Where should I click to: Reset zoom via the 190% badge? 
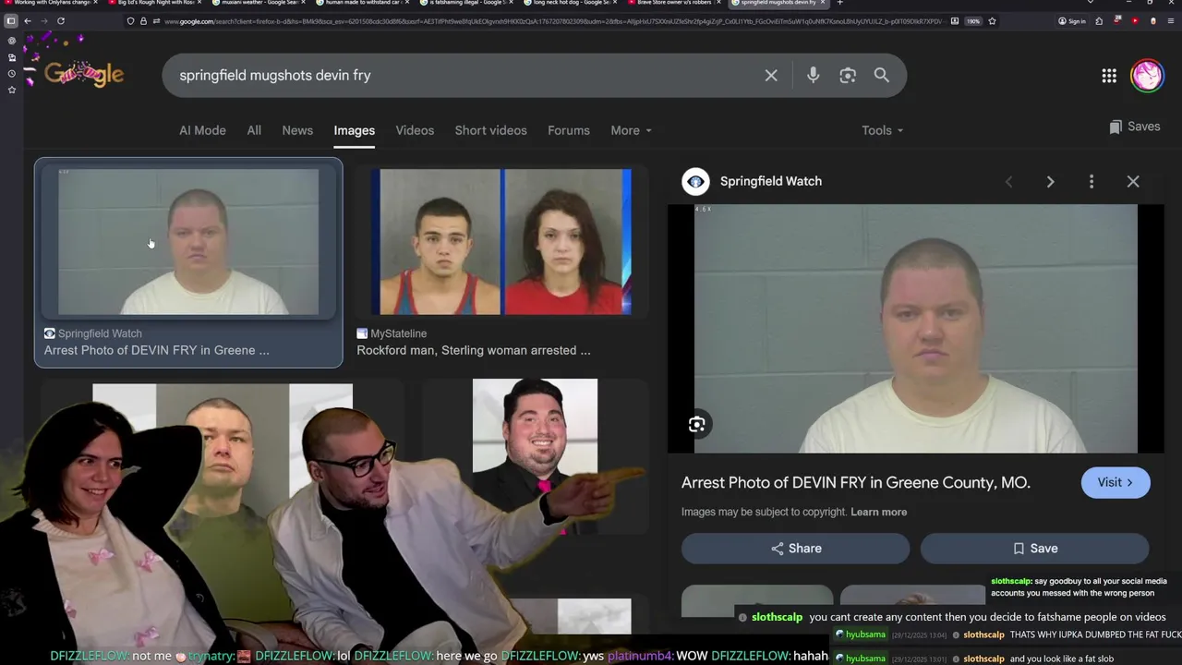pyautogui.click(x=972, y=21)
